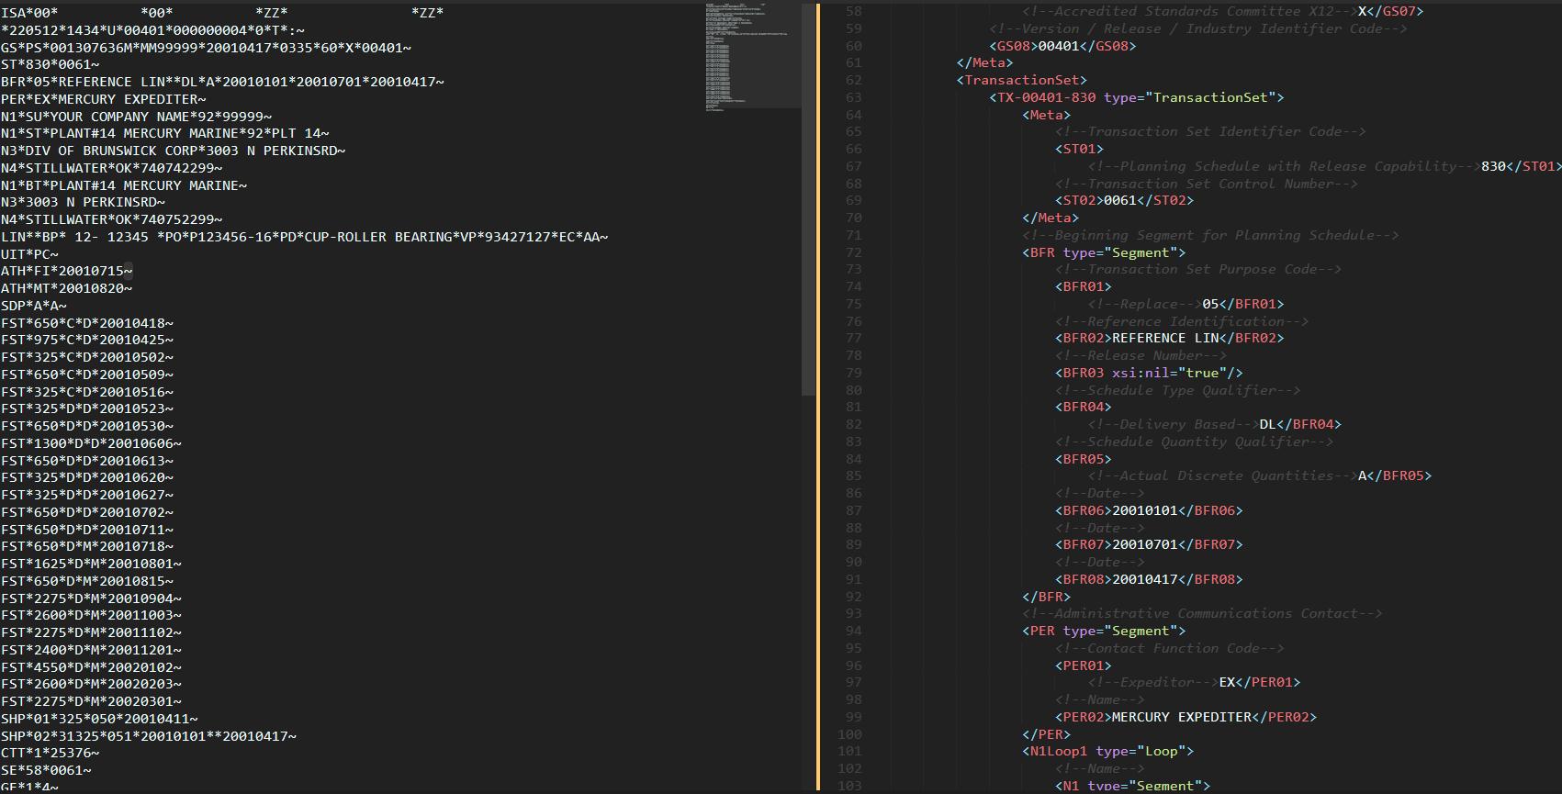
Task: Click line number 72 beside the BFR tag
Action: [853, 252]
